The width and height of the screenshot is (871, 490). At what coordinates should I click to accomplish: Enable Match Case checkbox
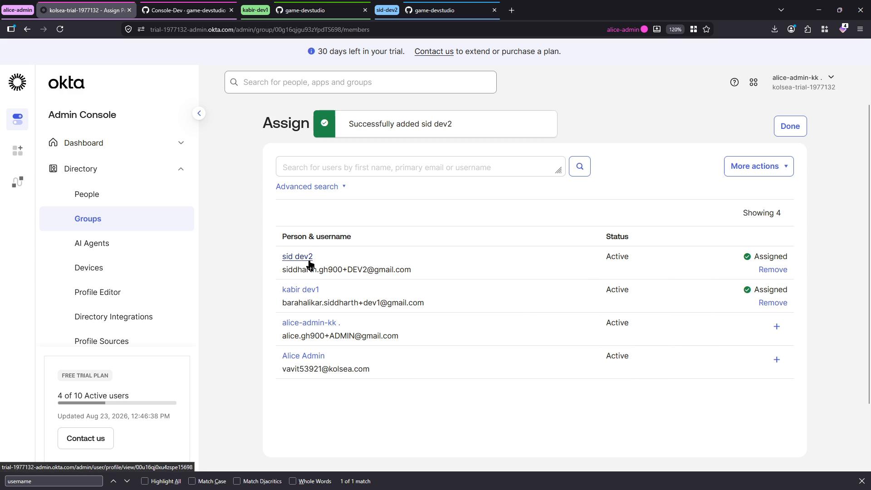click(x=192, y=481)
